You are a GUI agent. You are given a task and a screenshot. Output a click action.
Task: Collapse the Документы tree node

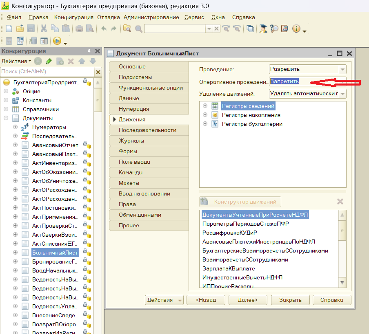[6, 118]
